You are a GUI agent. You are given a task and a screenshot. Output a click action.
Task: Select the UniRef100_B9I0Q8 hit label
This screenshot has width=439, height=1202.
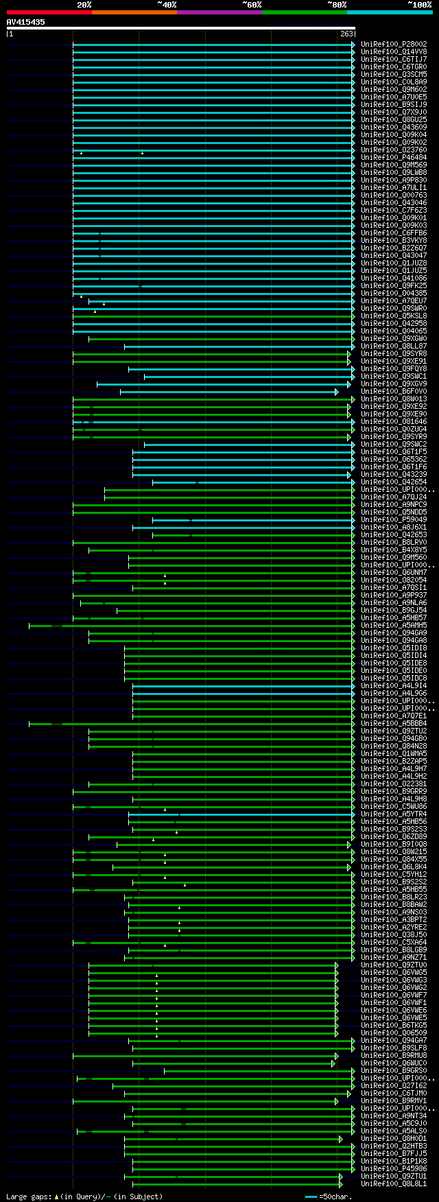tap(394, 844)
